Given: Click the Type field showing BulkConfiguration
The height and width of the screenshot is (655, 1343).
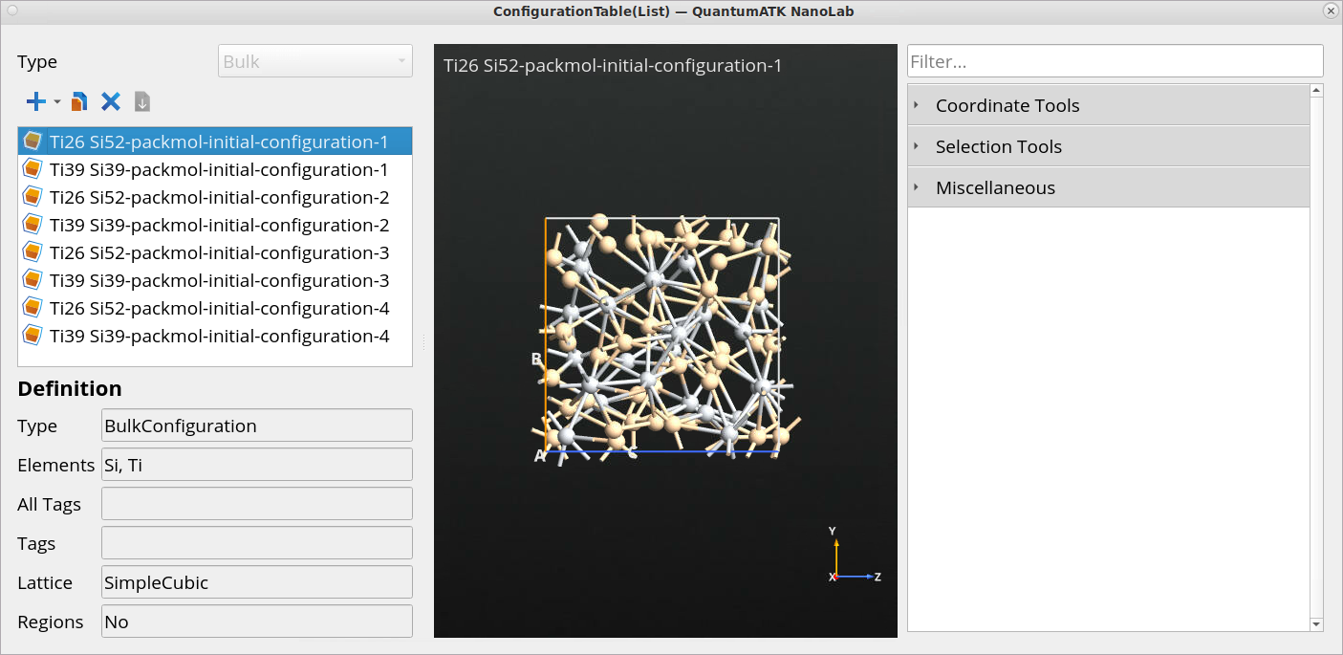Looking at the screenshot, I should coord(257,426).
